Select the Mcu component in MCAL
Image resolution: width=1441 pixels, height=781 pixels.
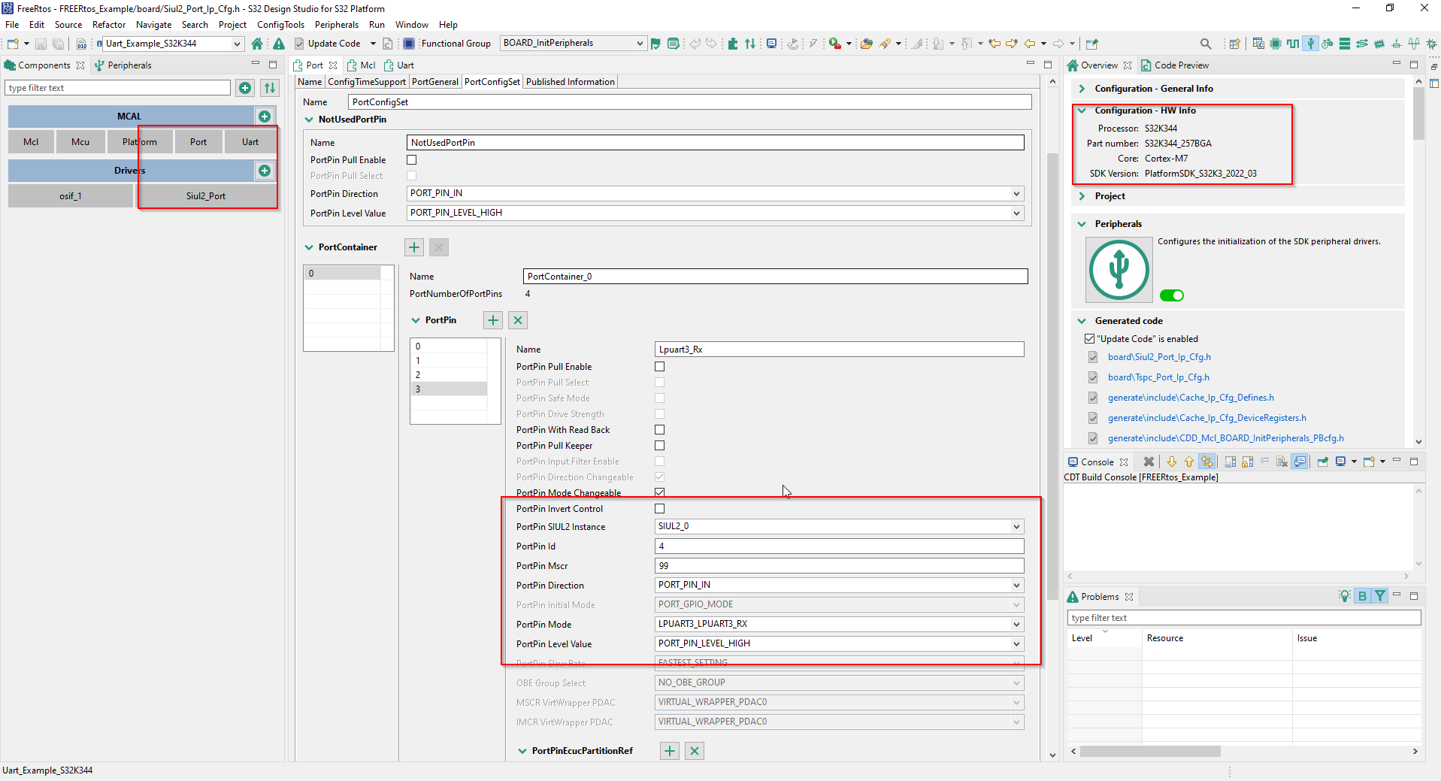80,142
